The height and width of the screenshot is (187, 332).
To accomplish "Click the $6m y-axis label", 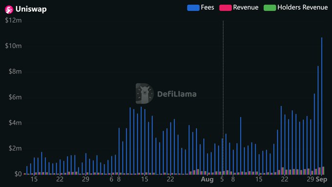I will tap(15, 97).
